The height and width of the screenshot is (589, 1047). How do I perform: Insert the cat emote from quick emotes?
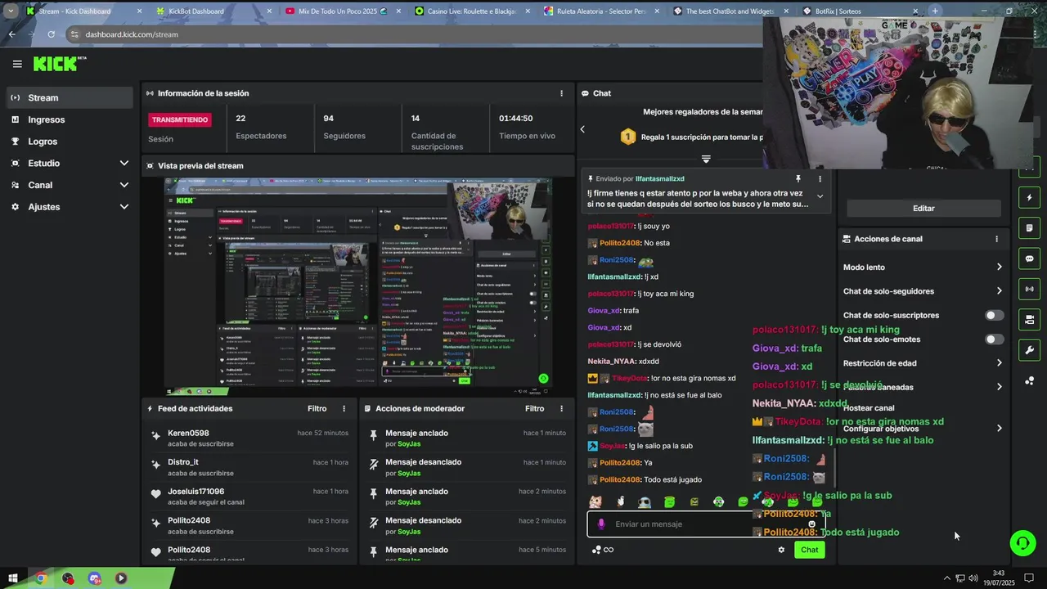point(595,501)
